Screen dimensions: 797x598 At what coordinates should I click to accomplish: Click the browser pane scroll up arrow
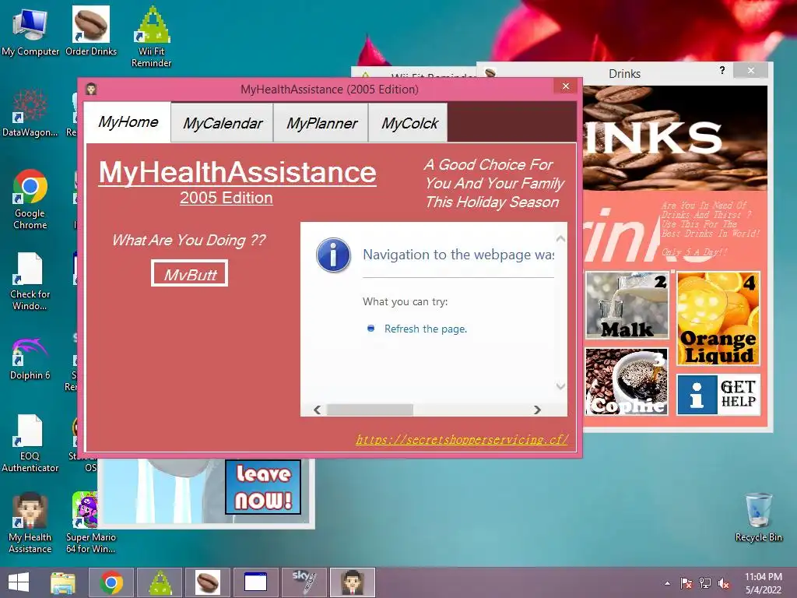click(x=560, y=238)
